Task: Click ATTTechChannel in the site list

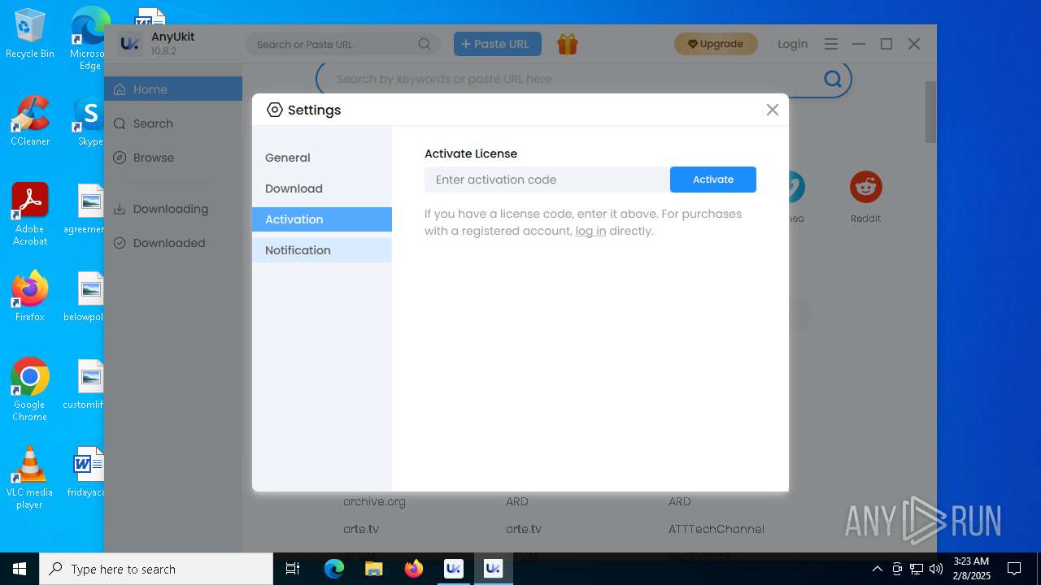Action: (x=717, y=529)
